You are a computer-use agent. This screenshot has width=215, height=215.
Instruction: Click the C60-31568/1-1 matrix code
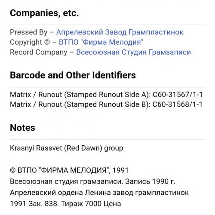178,104
